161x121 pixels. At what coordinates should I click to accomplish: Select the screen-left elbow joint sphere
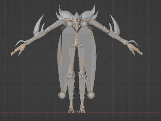coord(46,32)
